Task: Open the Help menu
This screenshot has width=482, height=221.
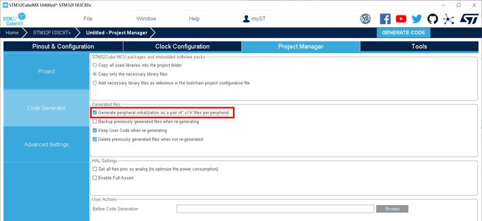Action: (194, 19)
